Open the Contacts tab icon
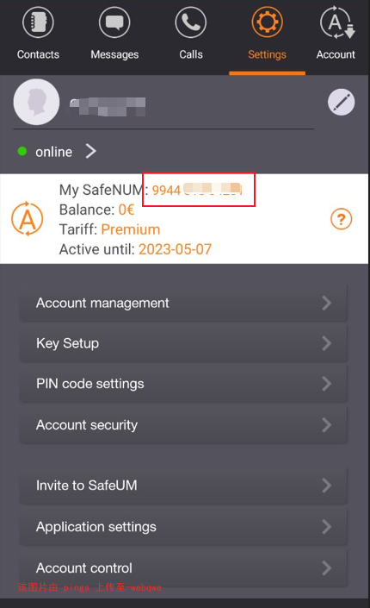The image size is (370, 608). point(38,22)
